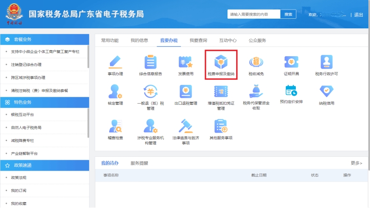
Task: Click the search input field
Action: coord(253,14)
